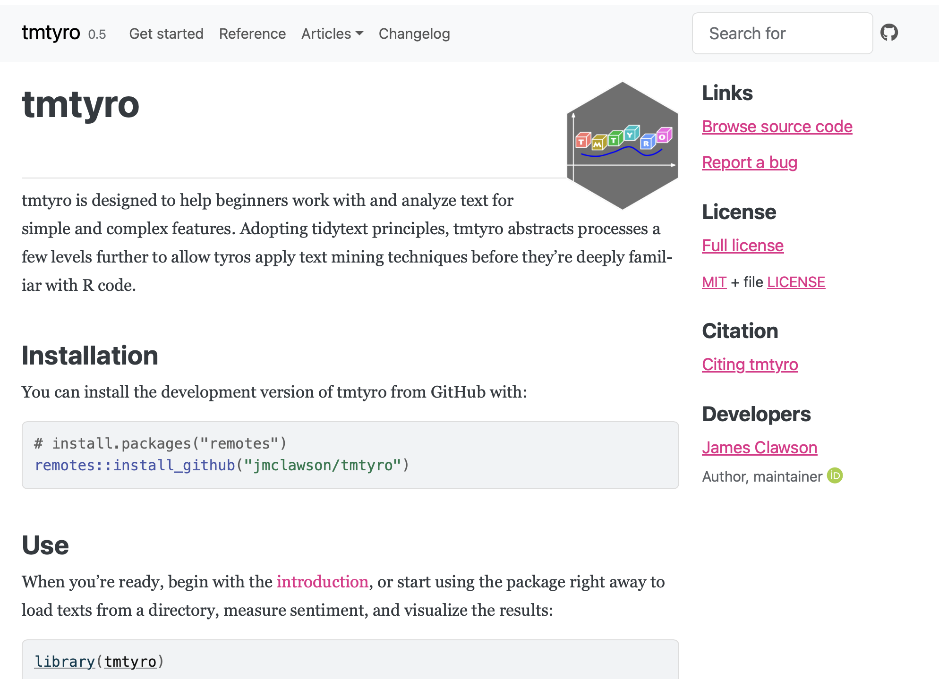Open the Changelog page
Viewport: 939px width, 679px height.
414,34
